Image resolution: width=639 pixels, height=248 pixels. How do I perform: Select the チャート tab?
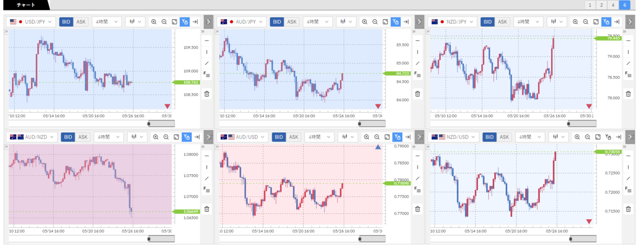point(26,5)
